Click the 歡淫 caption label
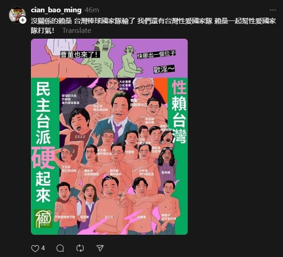The width and height of the screenshot is (283, 257). pyautogui.click(x=164, y=69)
